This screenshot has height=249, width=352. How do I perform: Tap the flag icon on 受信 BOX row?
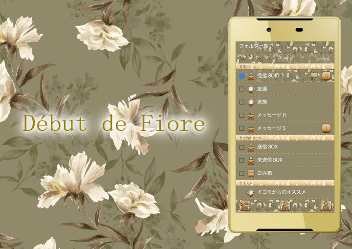[315, 76]
